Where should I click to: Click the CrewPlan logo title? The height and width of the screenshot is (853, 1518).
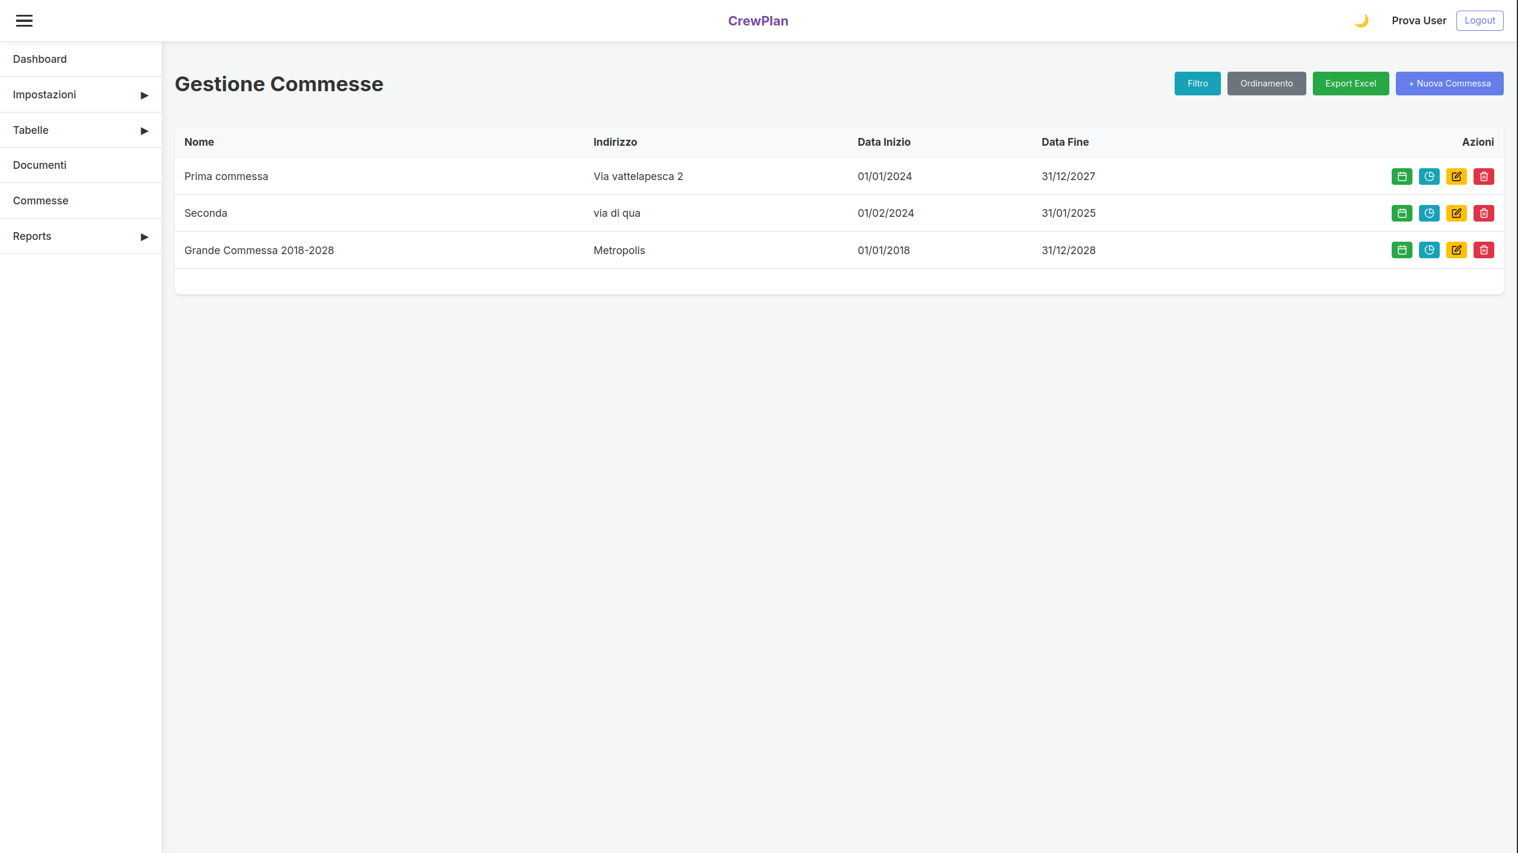[x=758, y=21]
